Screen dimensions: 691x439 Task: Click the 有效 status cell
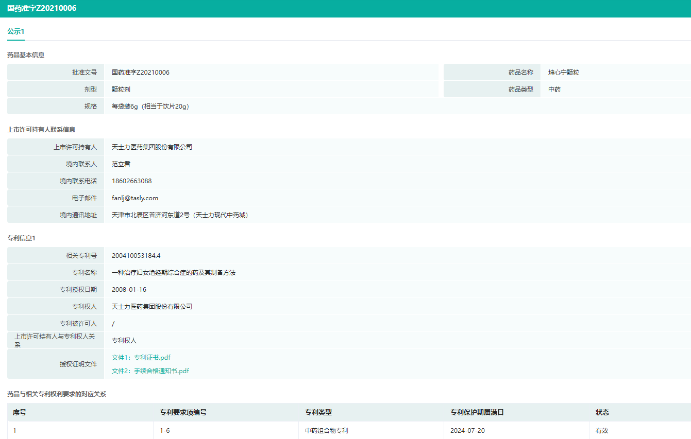tap(602, 431)
